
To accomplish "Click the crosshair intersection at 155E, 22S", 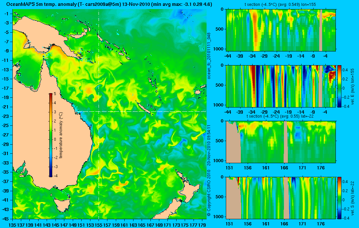I will (x=99, y=111).
